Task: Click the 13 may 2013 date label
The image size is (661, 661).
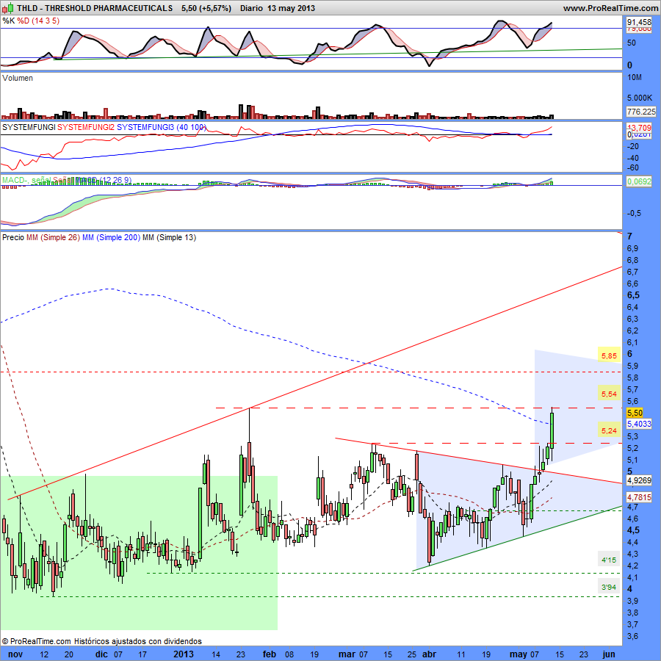Action: (291, 8)
